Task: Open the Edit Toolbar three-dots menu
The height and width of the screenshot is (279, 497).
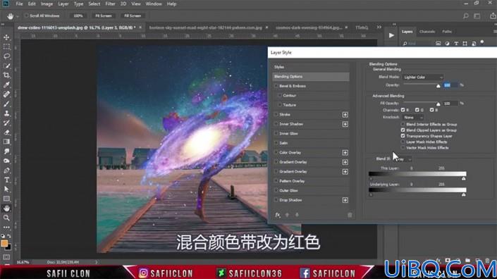Action: pyautogui.click(x=6, y=228)
